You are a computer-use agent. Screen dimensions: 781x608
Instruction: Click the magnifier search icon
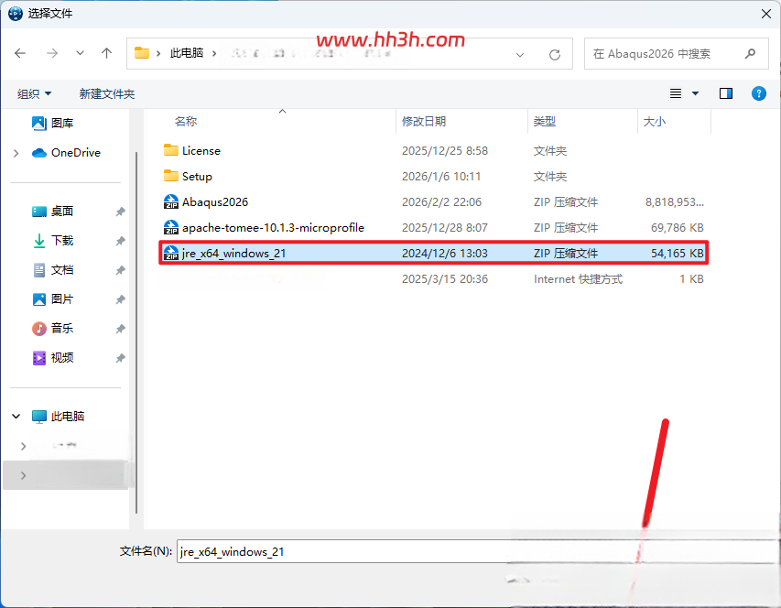[x=750, y=53]
